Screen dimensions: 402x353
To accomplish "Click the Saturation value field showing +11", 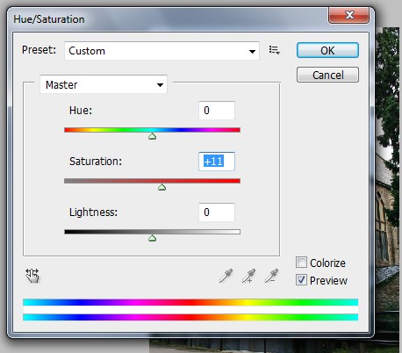I will coord(217,162).
